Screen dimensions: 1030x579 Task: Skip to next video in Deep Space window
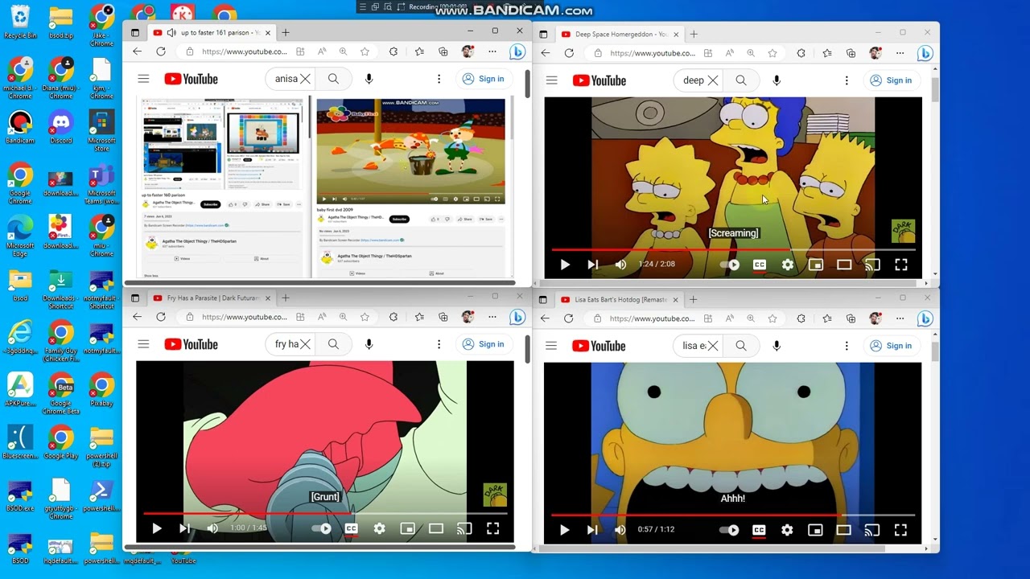[593, 265]
